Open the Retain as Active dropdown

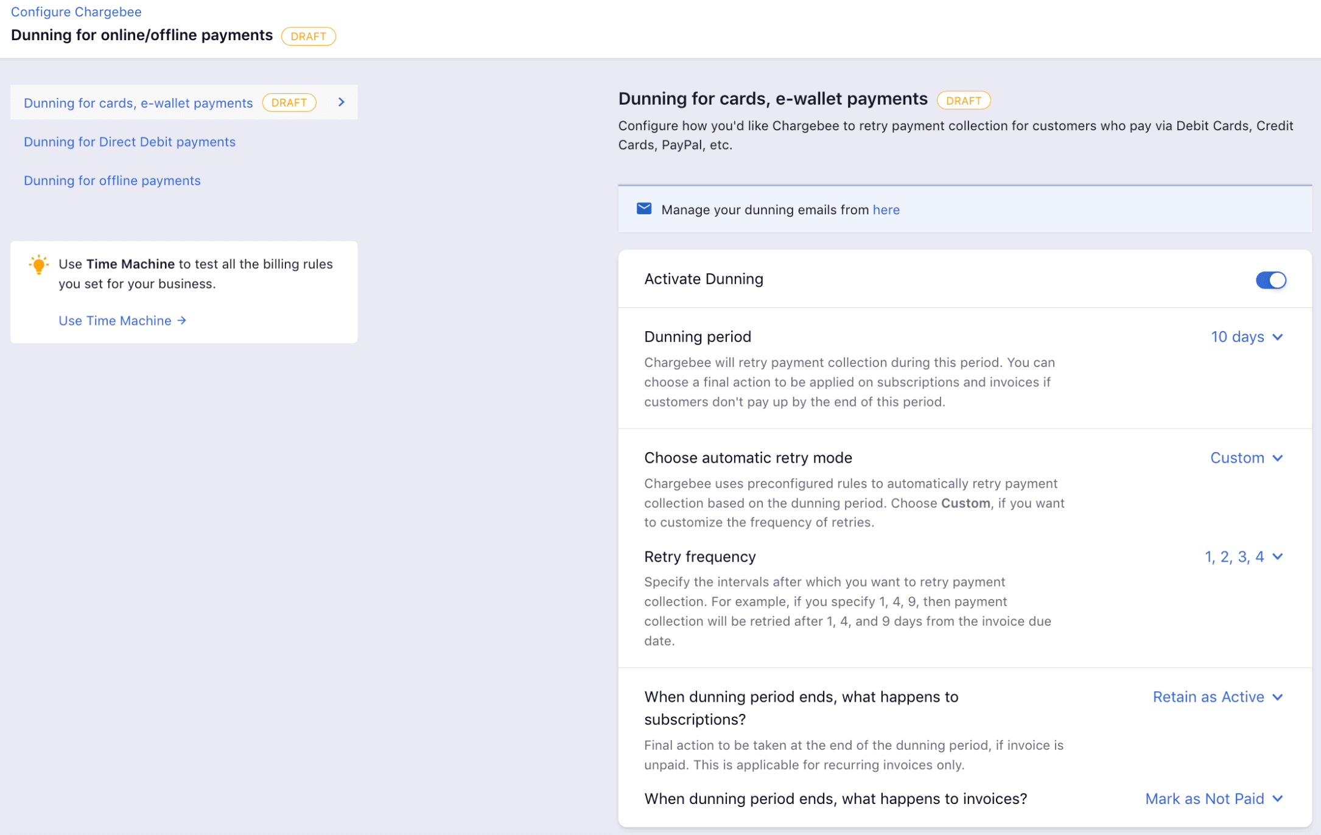(x=1218, y=697)
